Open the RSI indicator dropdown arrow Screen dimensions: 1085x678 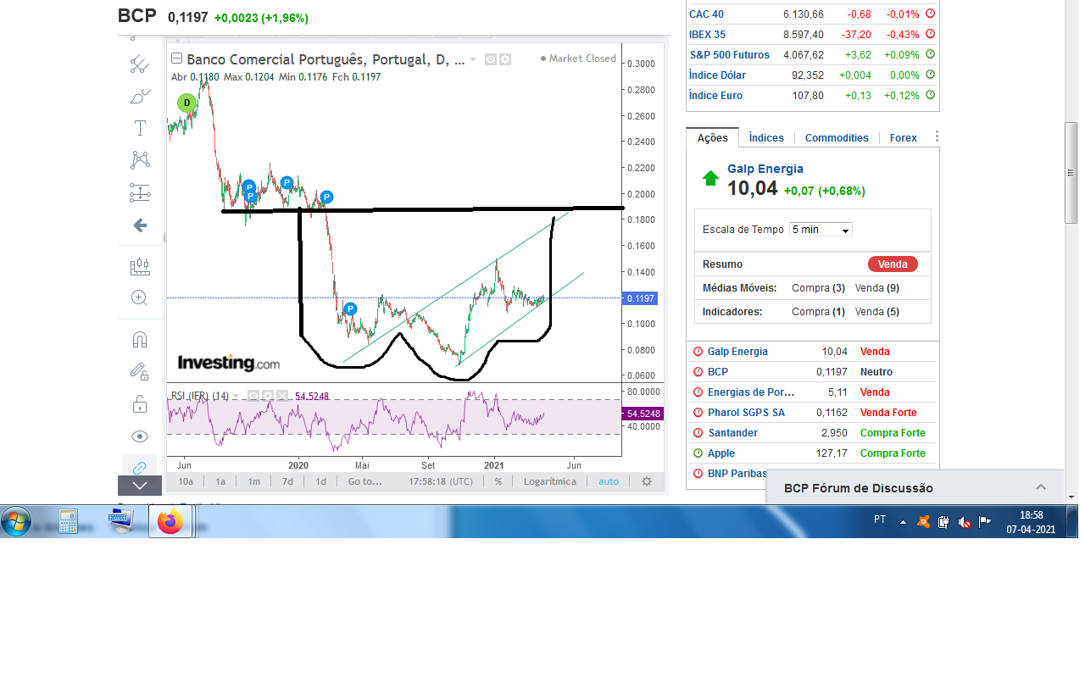[237, 396]
